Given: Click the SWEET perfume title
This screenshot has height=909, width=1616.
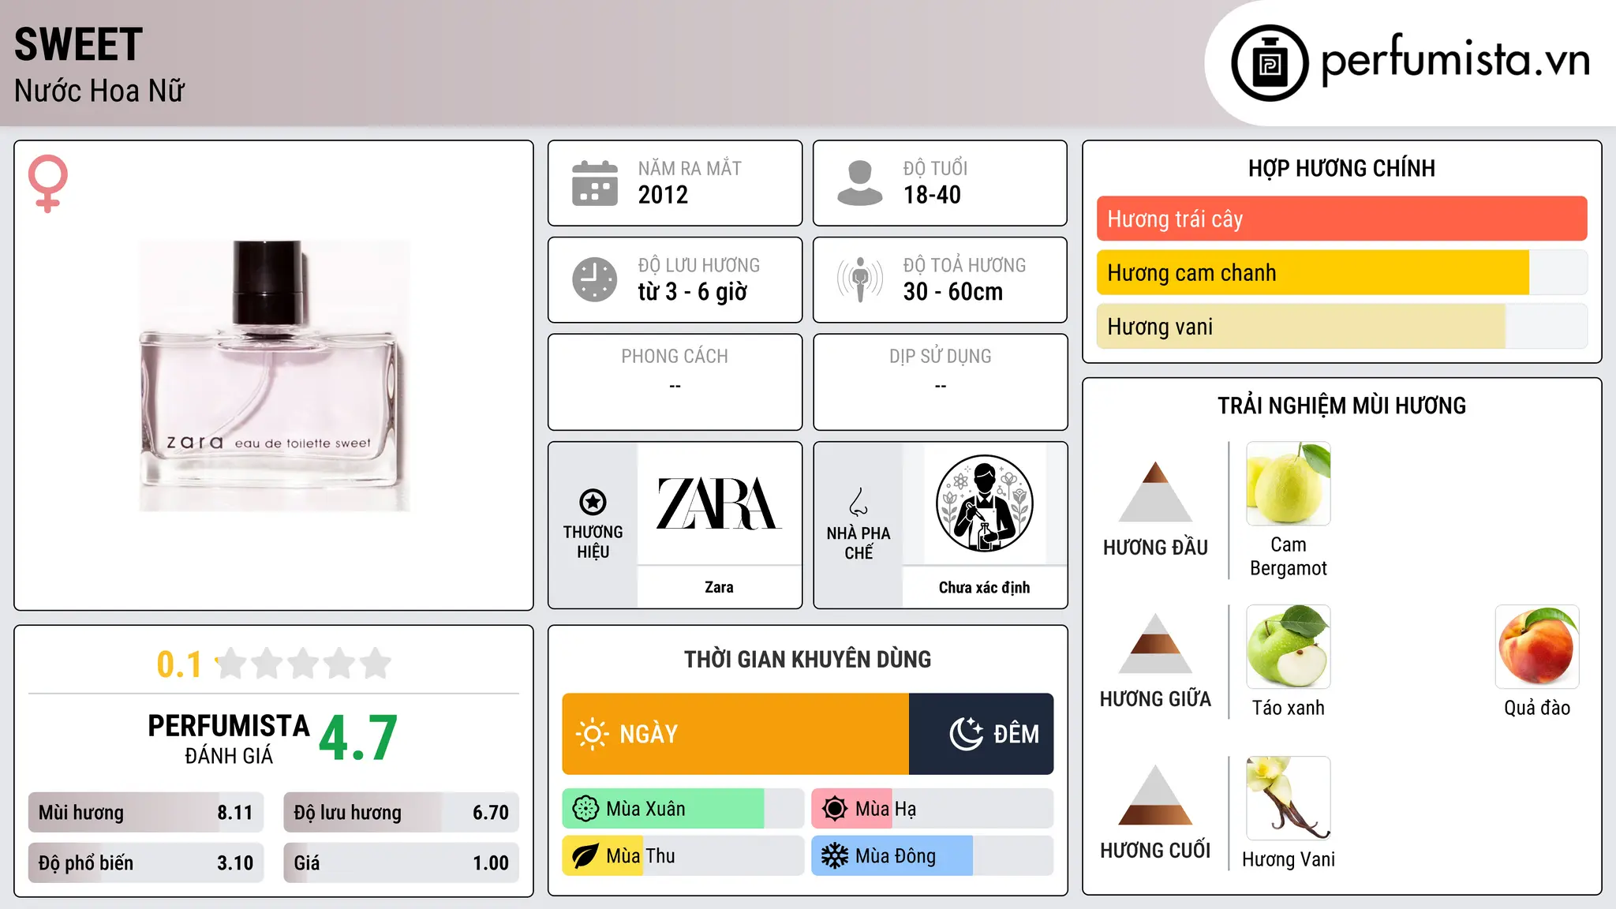Looking at the screenshot, I should click(x=78, y=44).
